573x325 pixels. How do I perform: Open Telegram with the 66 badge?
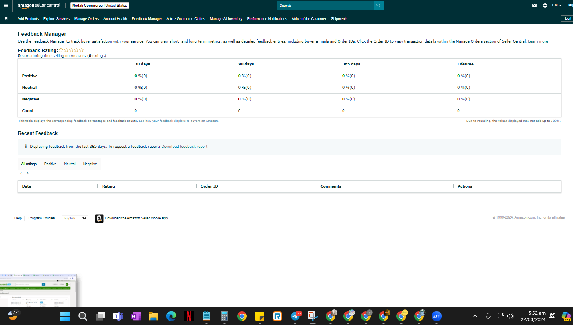click(296, 316)
